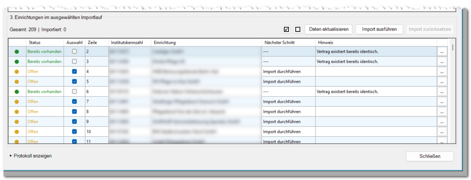Image resolution: width=471 pixels, height=180 pixels.
Task: Click the yellow status dot in row 7
Action: pyautogui.click(x=17, y=102)
